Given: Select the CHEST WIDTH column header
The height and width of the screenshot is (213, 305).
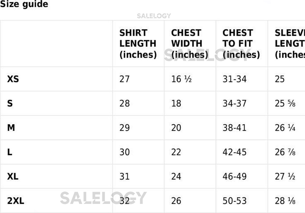Looking at the screenshot, I should (x=189, y=44).
